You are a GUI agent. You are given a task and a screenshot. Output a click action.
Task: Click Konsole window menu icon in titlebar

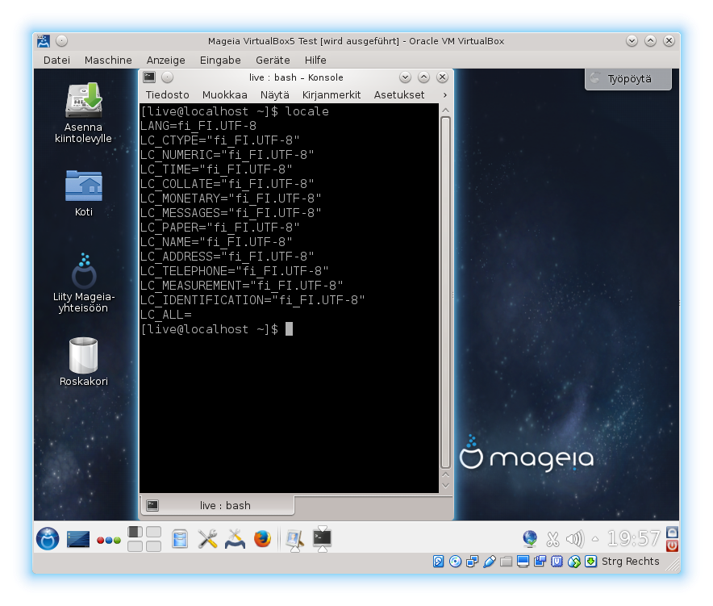149,77
